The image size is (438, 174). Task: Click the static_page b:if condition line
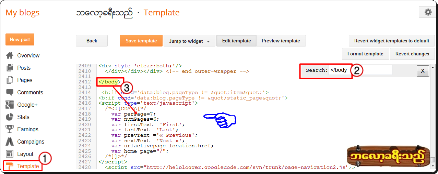pyautogui.click(x=193, y=98)
